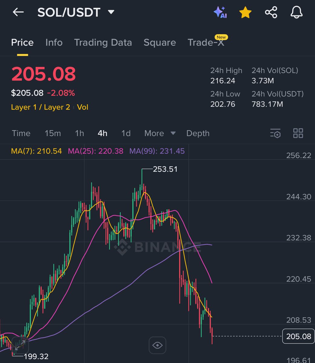Viewport: 315px width, 363px height.
Task: Open the indicator settings icon beside the chart
Action: (x=275, y=133)
